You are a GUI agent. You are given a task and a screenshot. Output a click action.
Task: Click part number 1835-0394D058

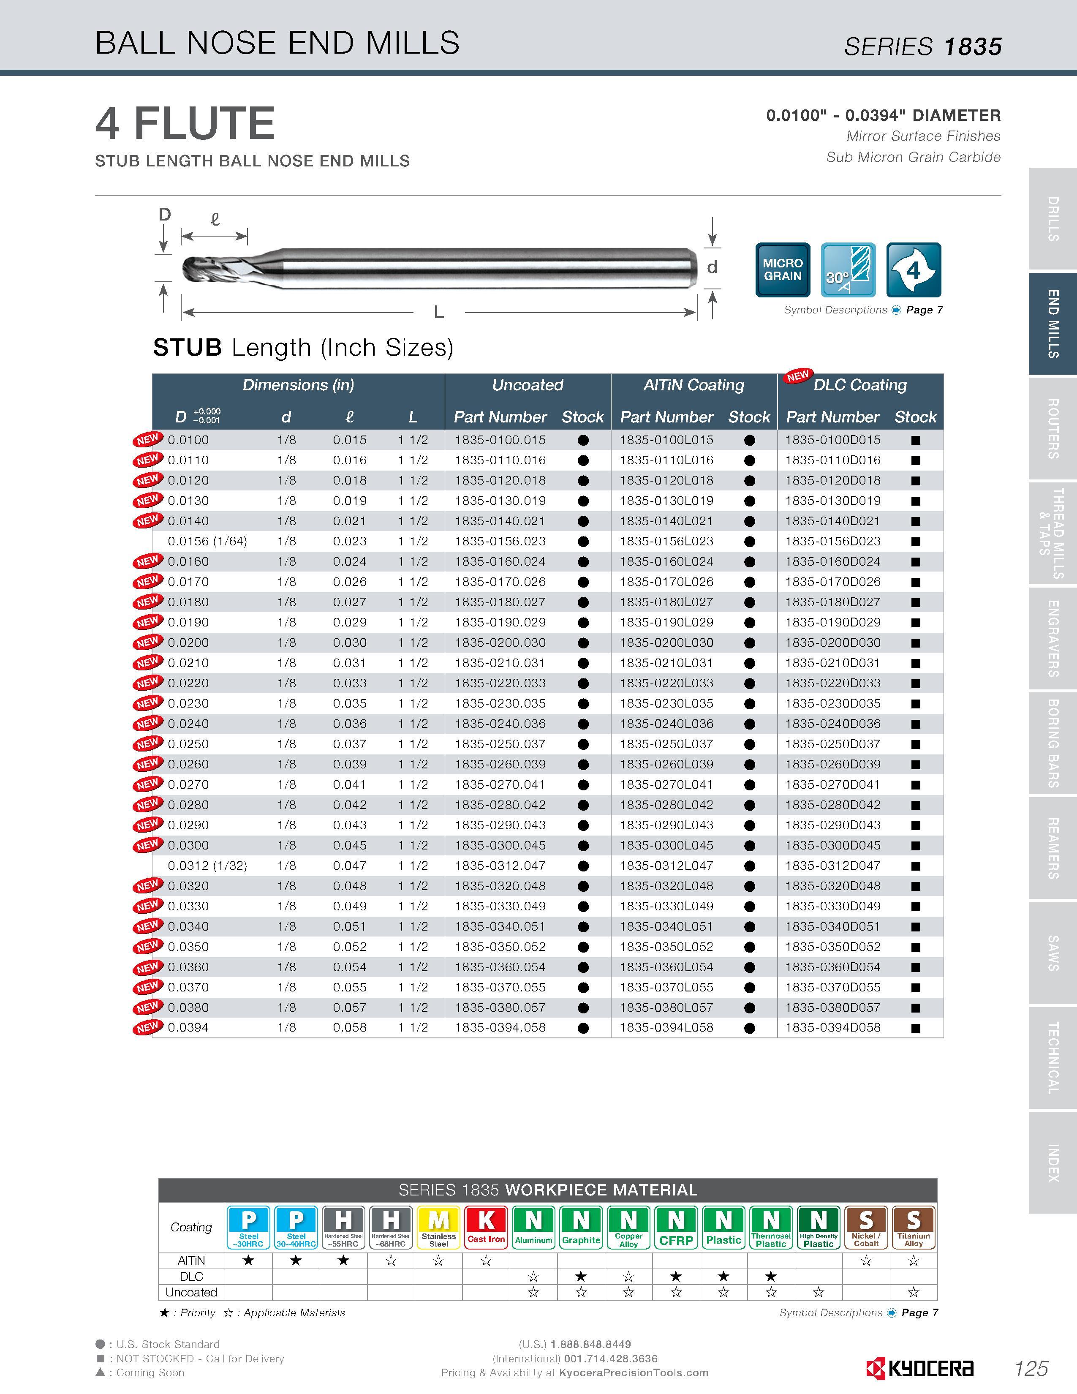(x=832, y=1028)
